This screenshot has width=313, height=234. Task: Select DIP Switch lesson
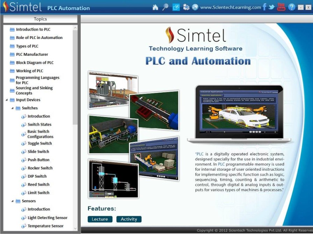(x=37, y=176)
